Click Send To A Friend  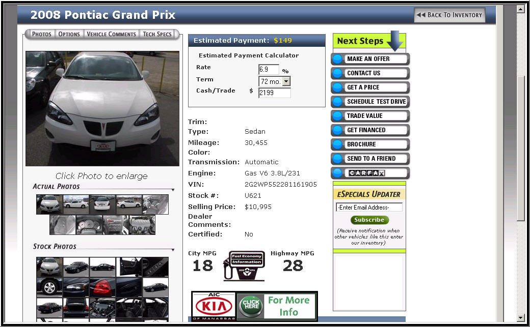(370, 159)
